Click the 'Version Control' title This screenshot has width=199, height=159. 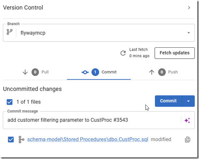pos(23,7)
